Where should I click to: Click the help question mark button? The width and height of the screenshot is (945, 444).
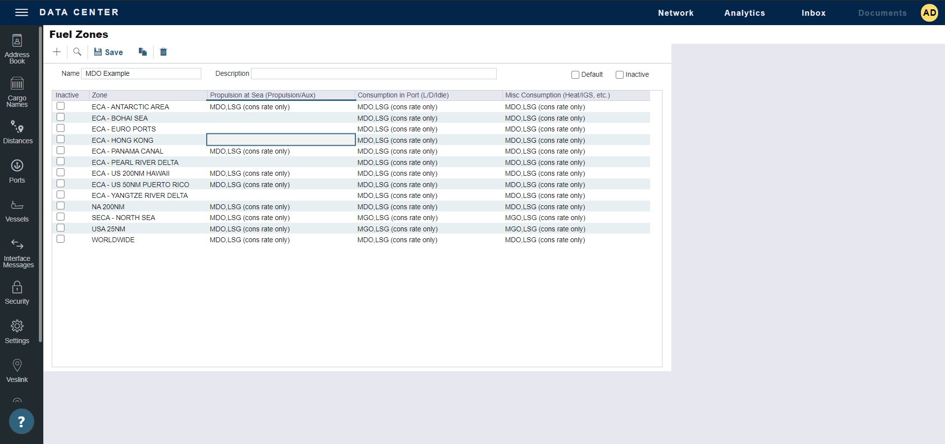(21, 421)
